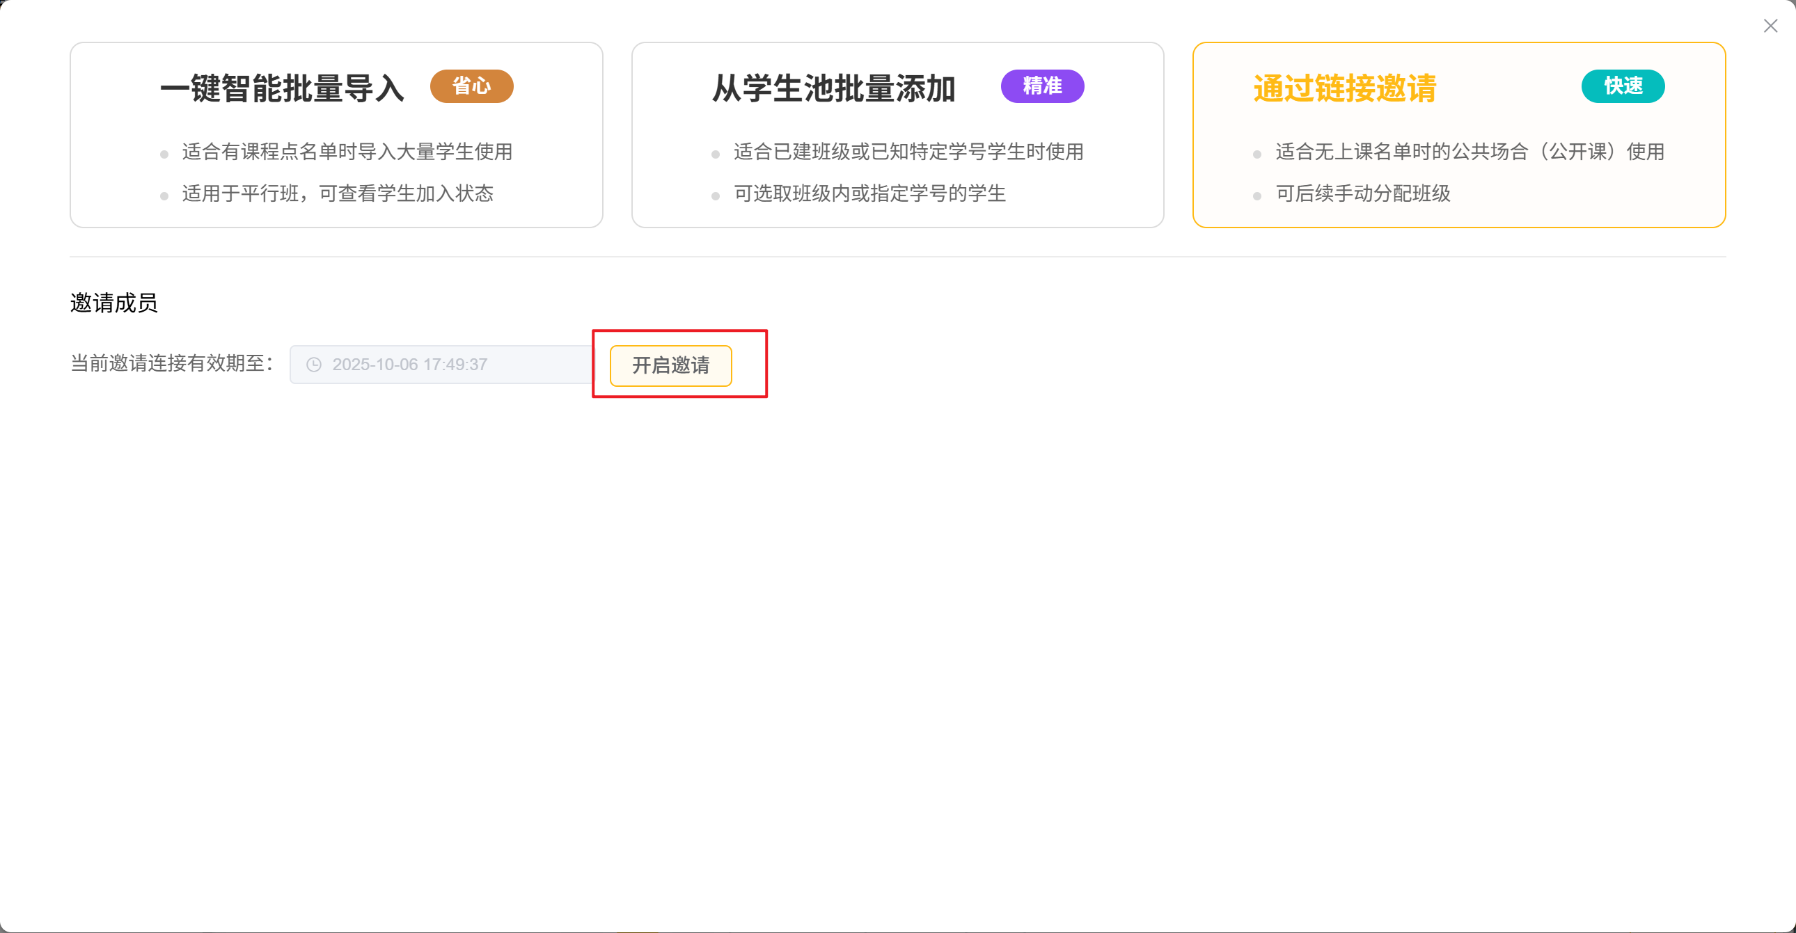Click the purple 精准 badge
This screenshot has height=933, width=1796.
click(x=1041, y=86)
